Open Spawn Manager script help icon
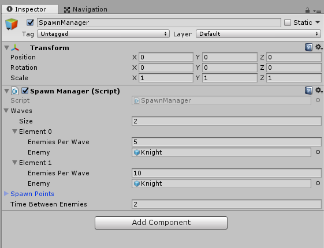 coord(308,91)
